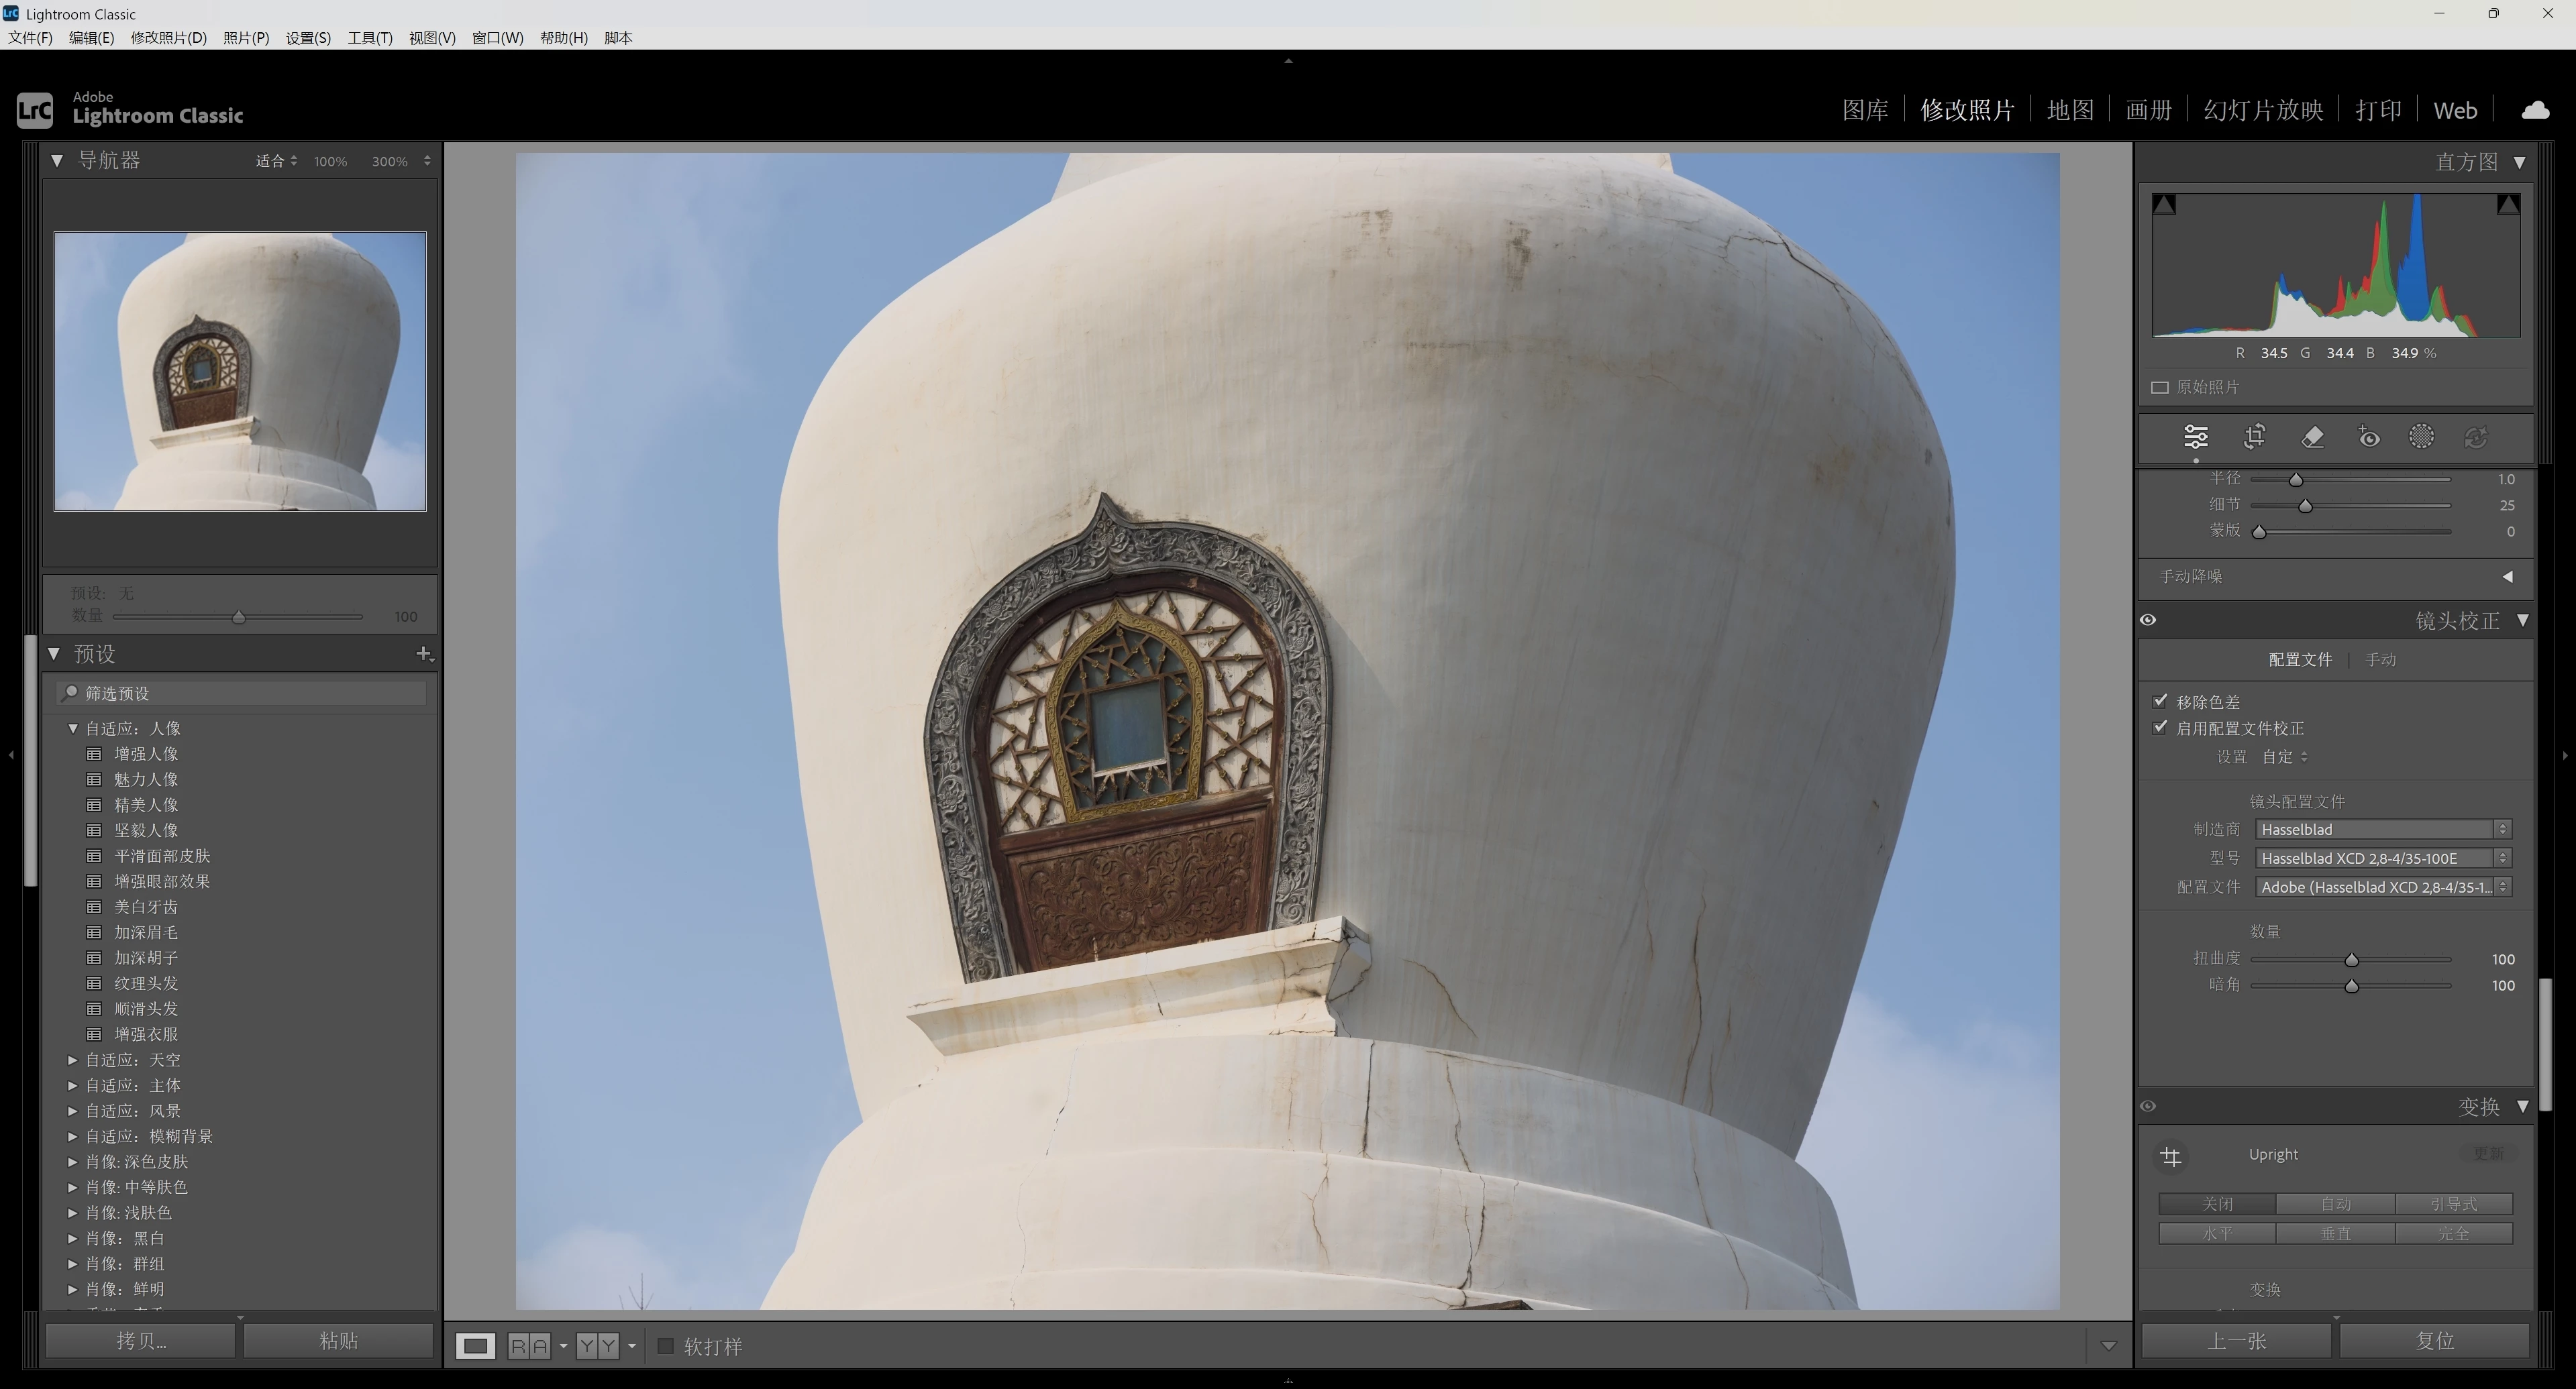
Task: Switch to before/after Y|Y view
Action: click(597, 1346)
